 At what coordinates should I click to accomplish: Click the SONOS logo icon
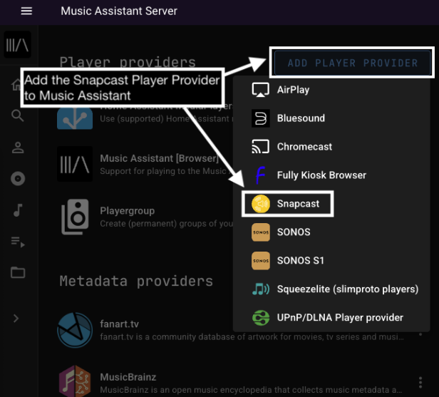tap(261, 232)
